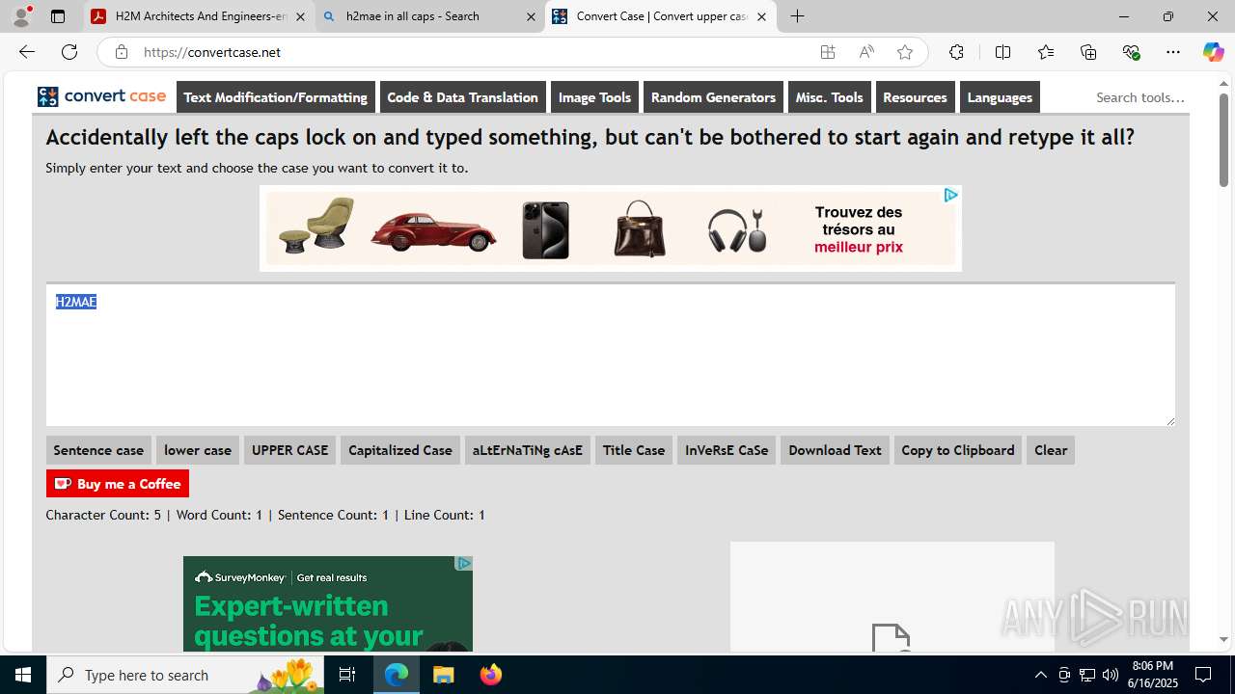The width and height of the screenshot is (1235, 694).
Task: Click the Windows taskbar search box
Action: [x=186, y=675]
